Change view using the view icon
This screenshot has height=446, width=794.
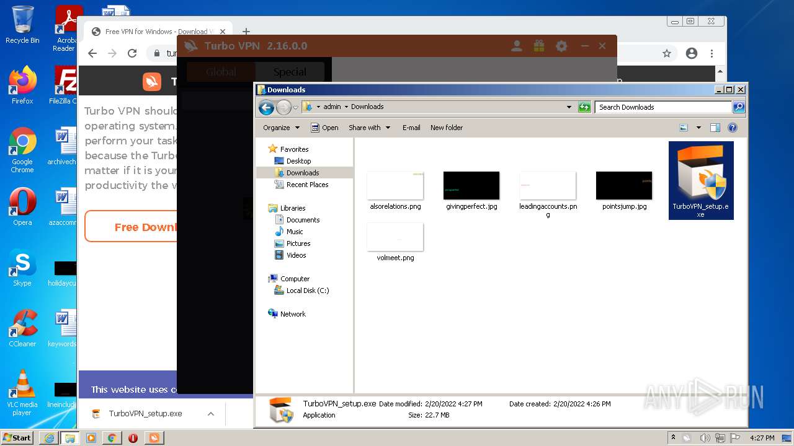point(684,128)
